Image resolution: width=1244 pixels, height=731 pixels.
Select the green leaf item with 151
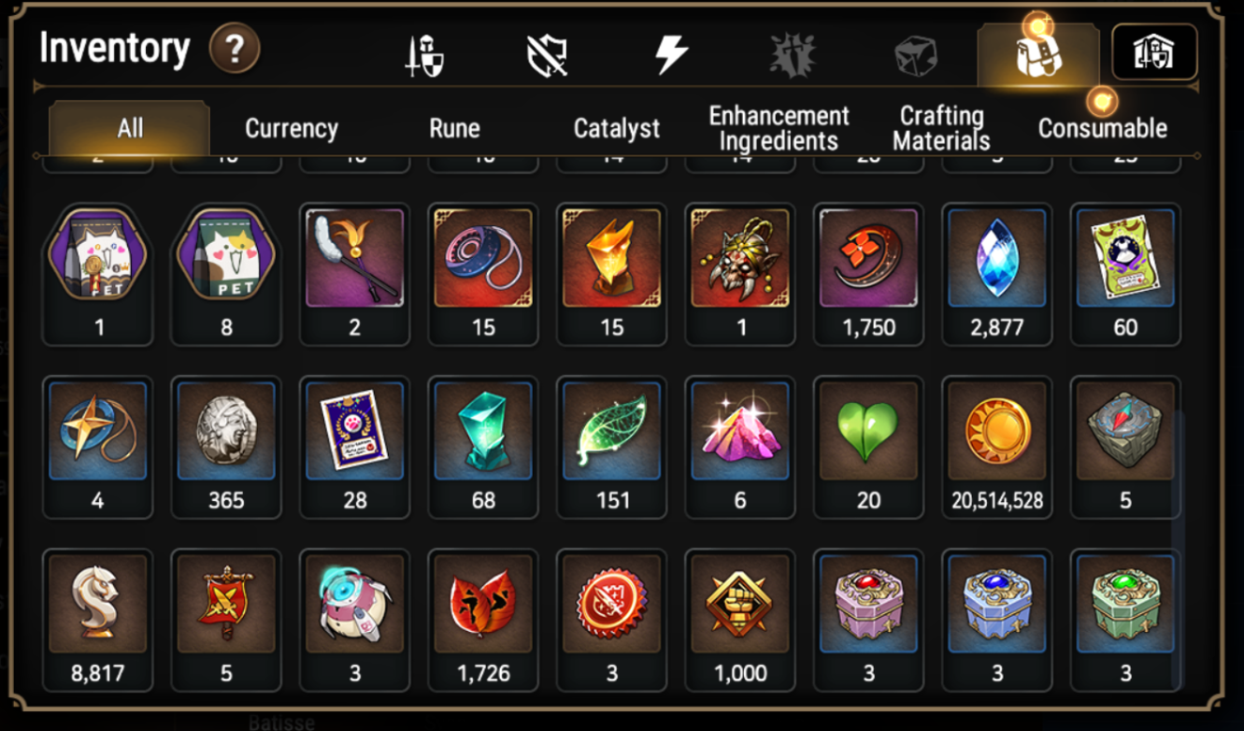pyautogui.click(x=612, y=447)
